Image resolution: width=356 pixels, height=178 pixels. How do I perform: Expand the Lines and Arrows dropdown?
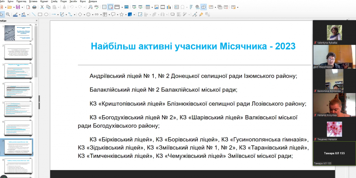pos(58,15)
